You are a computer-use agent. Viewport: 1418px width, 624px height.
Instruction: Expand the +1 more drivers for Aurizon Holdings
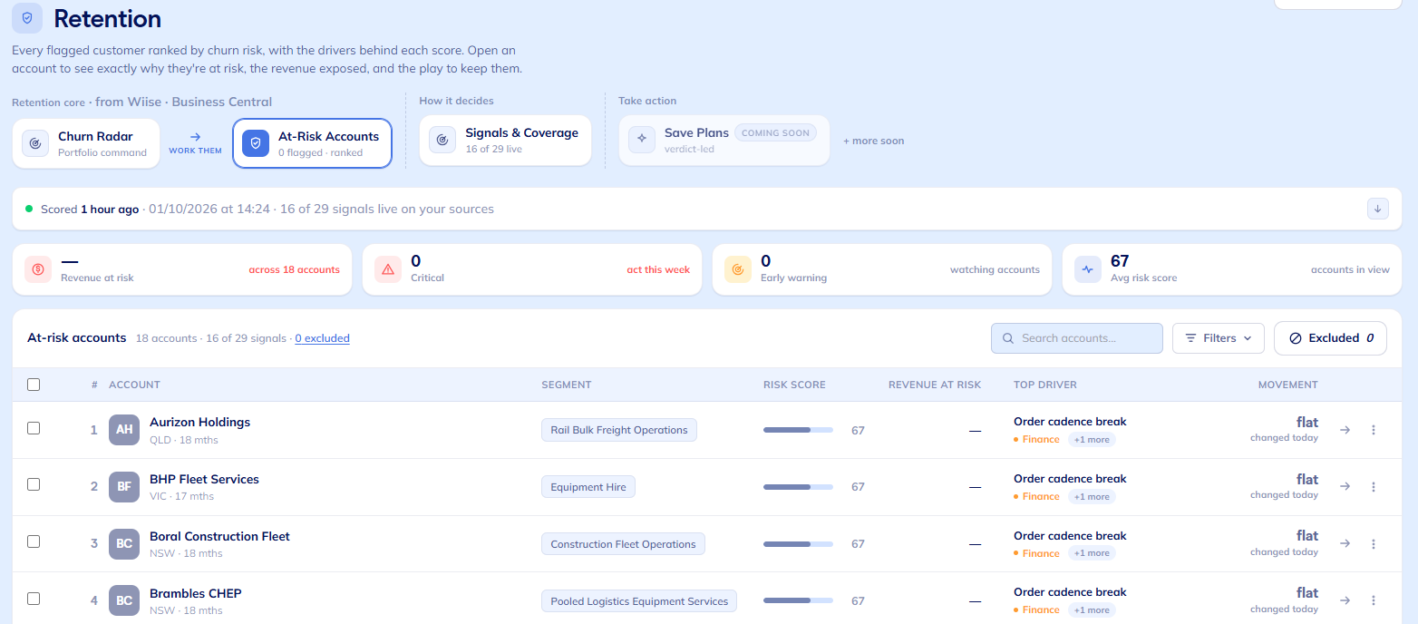(x=1092, y=440)
